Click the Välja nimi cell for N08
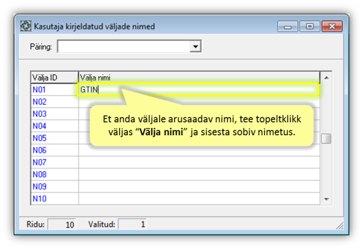The height and width of the screenshot is (249, 363). tap(199, 174)
